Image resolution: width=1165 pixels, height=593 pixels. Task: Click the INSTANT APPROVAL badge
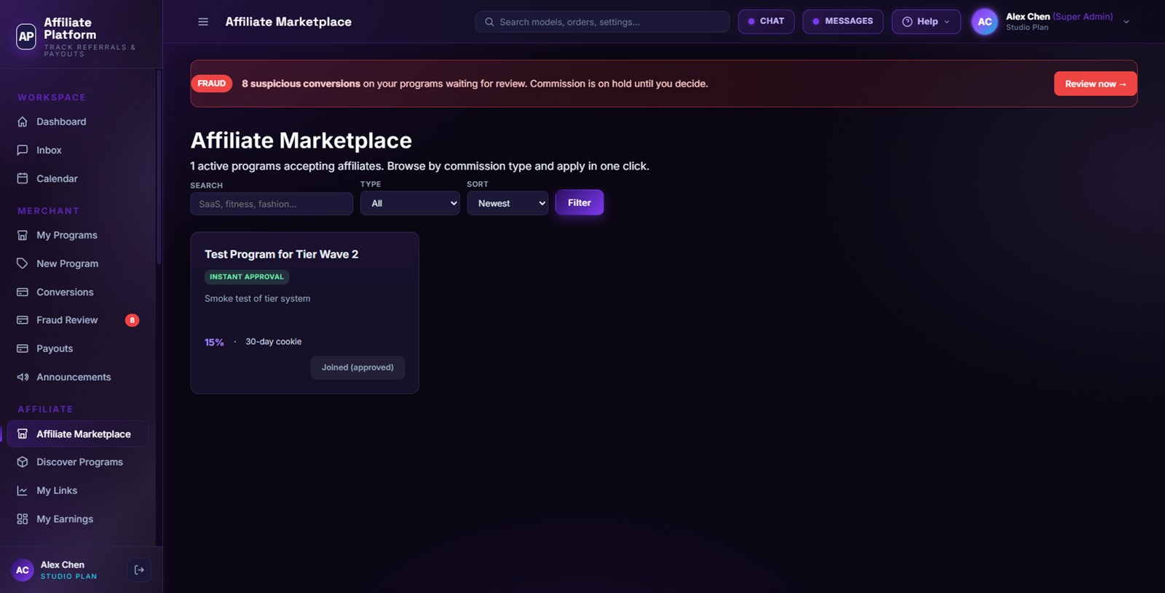[247, 276]
